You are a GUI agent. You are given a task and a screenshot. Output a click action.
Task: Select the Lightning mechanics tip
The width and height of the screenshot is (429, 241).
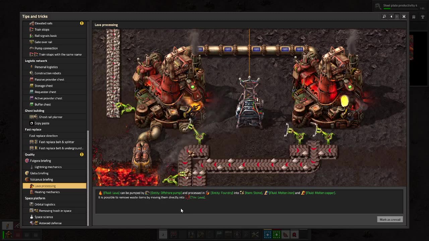coord(54,167)
